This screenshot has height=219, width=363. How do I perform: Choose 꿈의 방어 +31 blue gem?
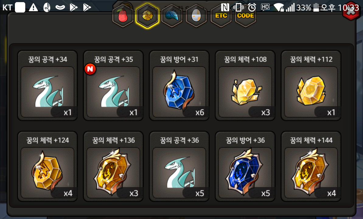pyautogui.click(x=179, y=86)
